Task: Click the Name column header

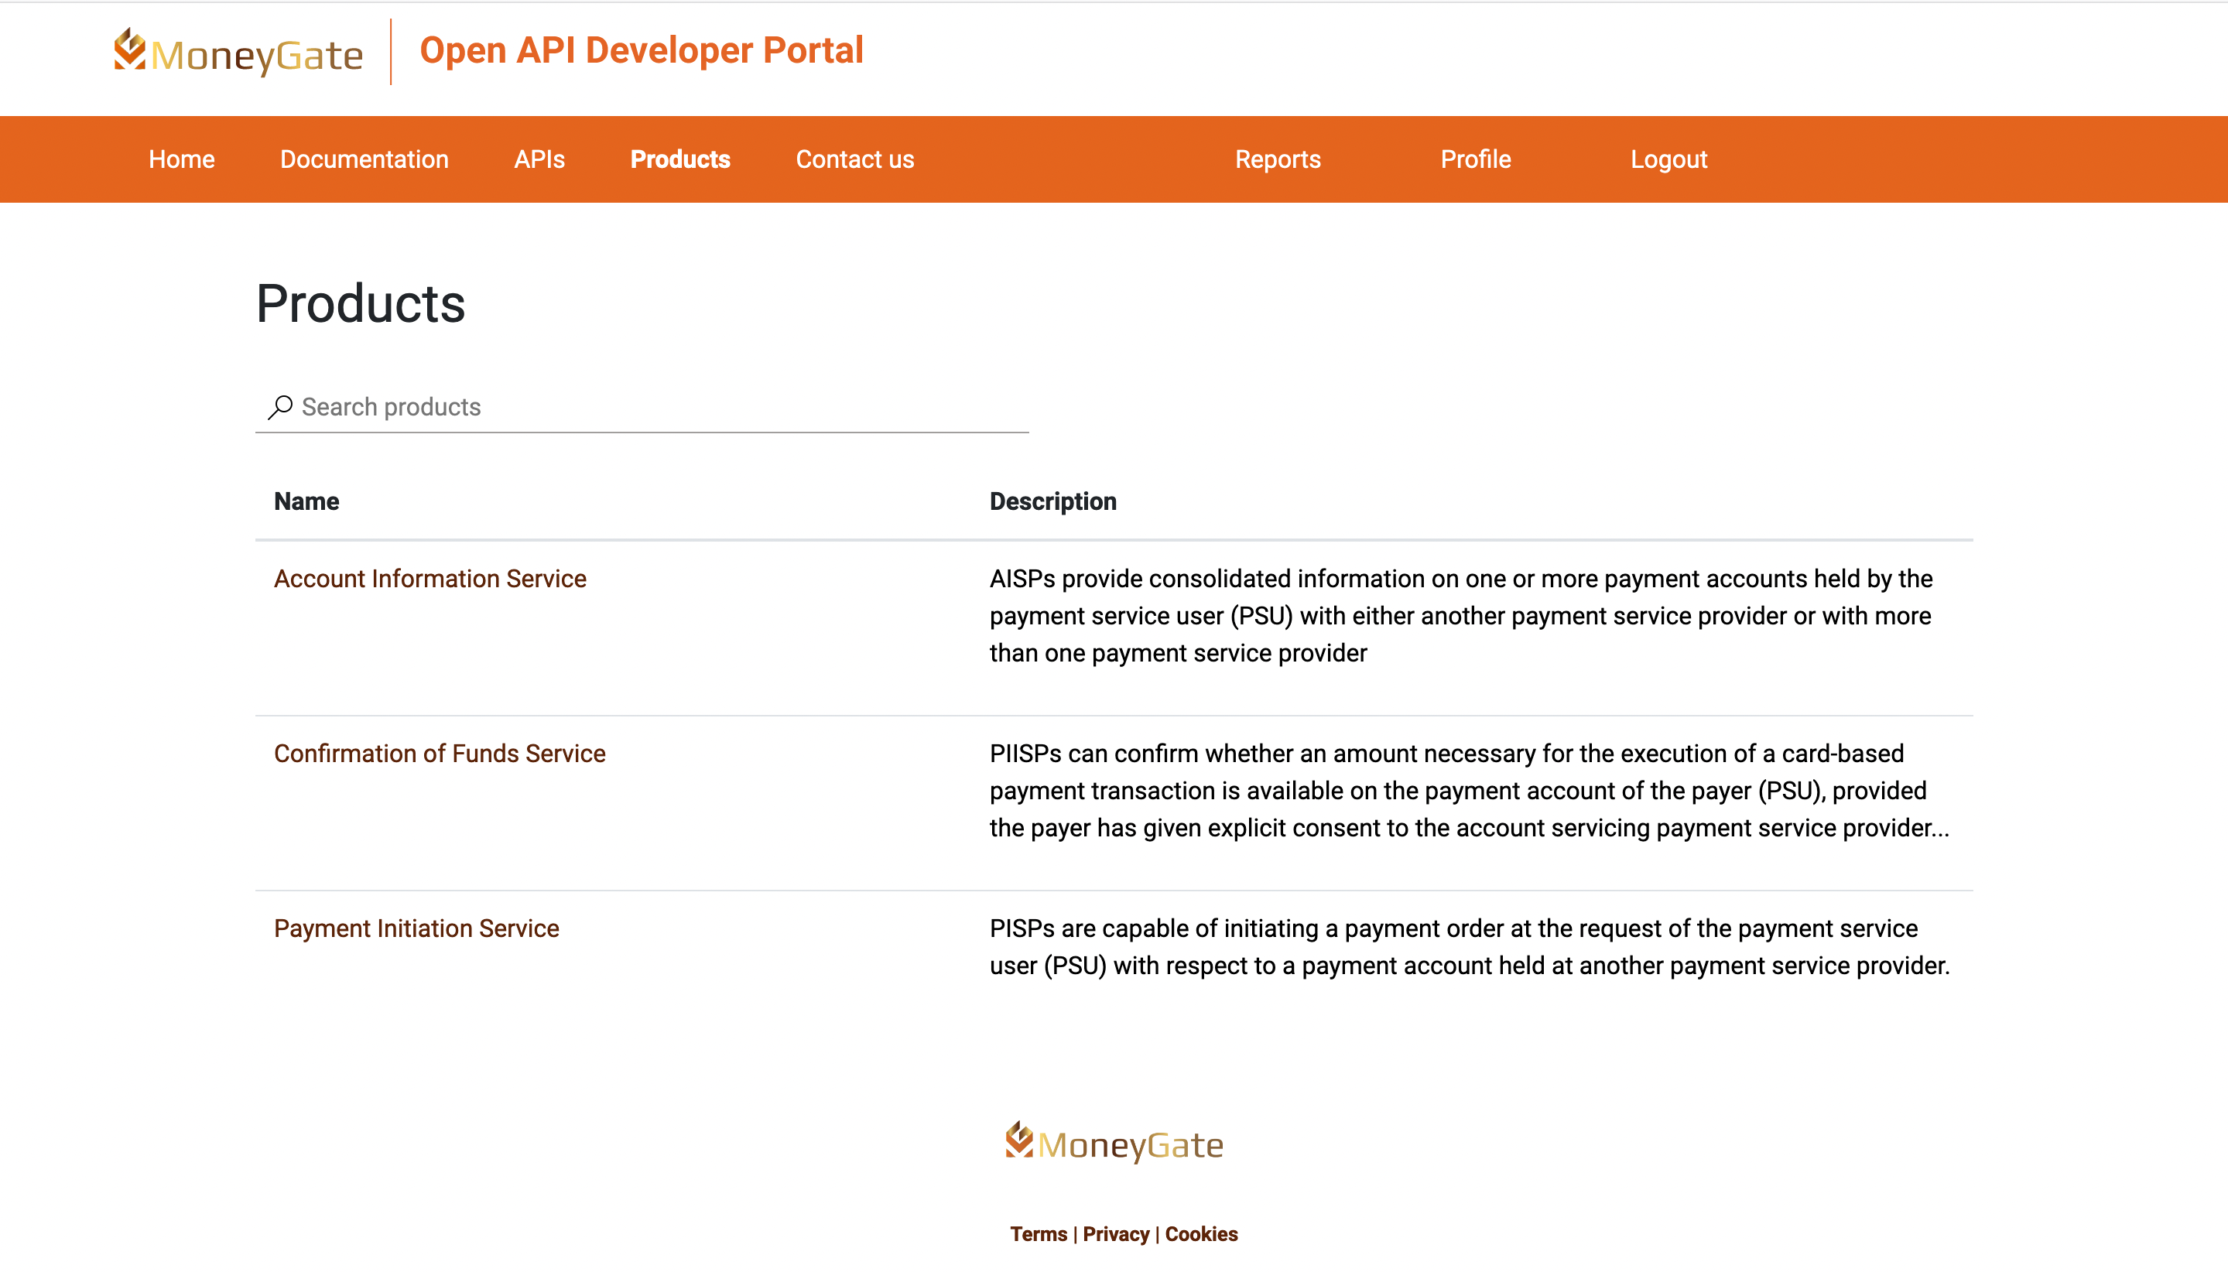Action: (x=306, y=501)
